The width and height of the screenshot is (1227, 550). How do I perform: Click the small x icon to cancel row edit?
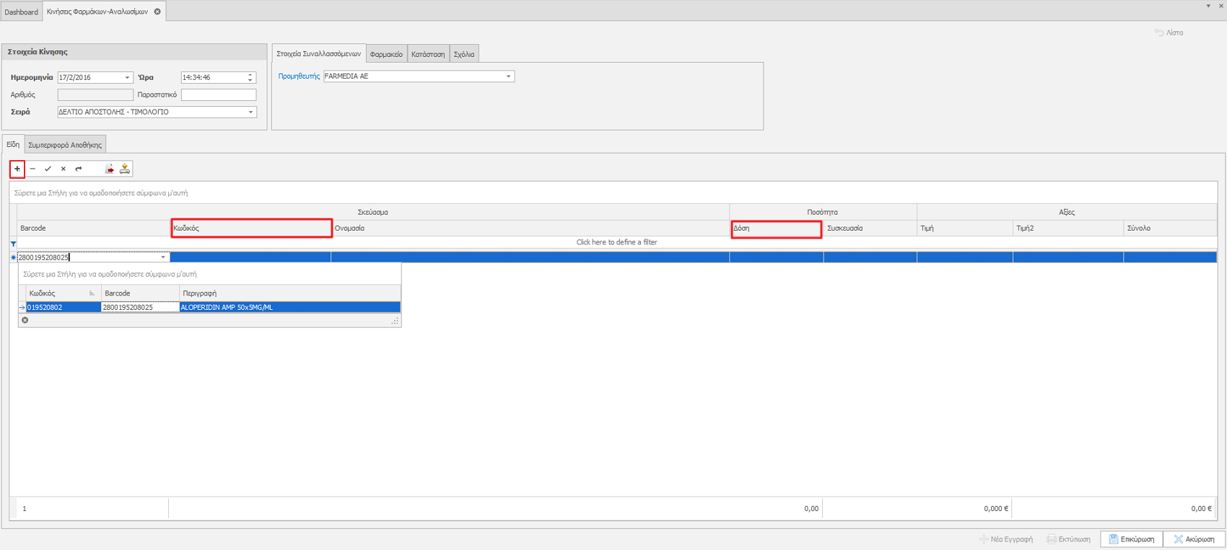coord(64,169)
